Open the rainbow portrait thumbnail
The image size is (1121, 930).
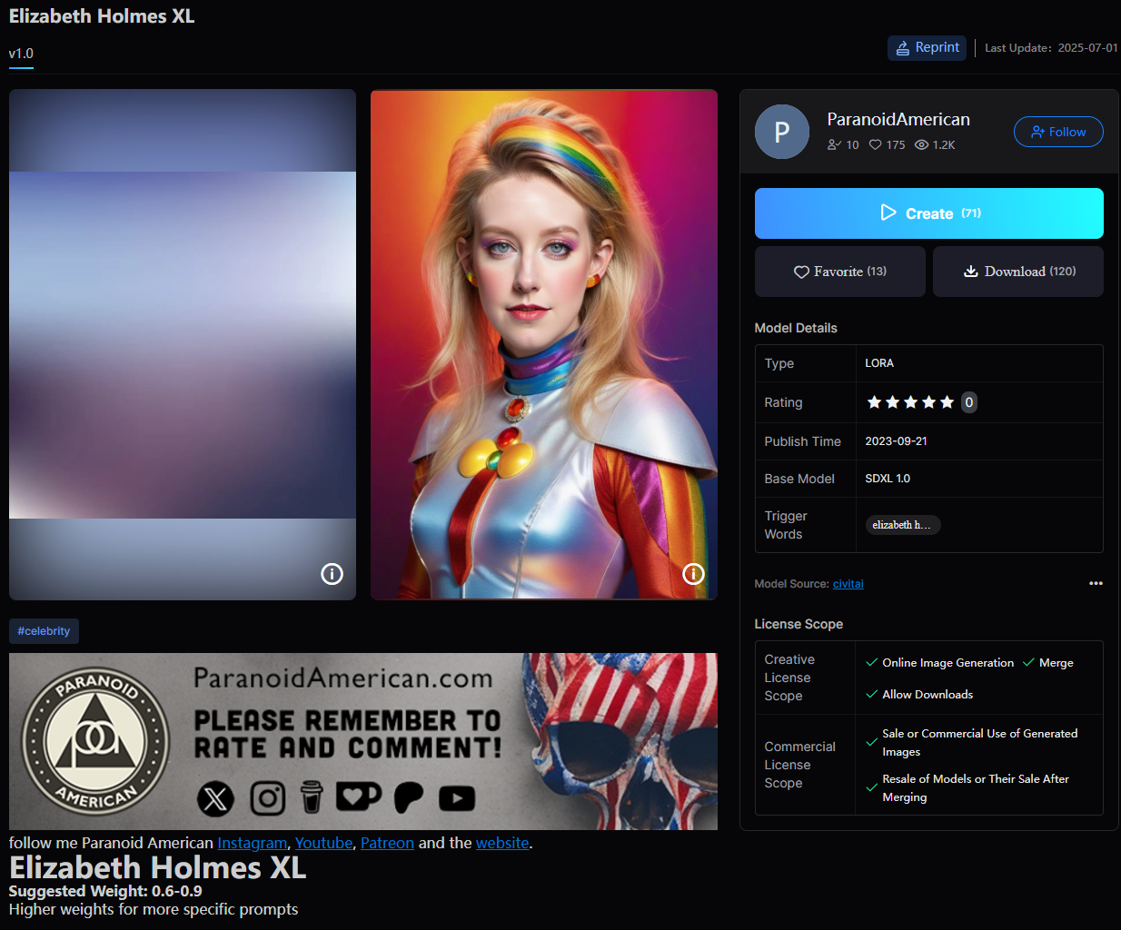pos(544,344)
